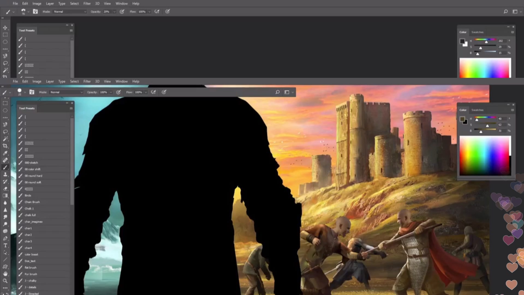The height and width of the screenshot is (295, 524).
Task: Select the Zoom magnifier tool in toolbox
Action: coord(5,281)
